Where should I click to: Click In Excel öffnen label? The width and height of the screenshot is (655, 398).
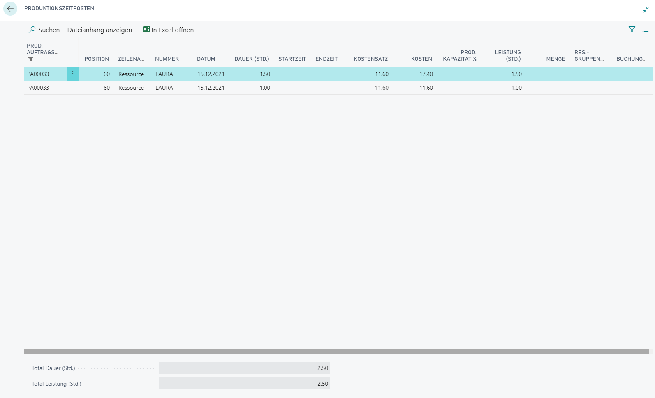tap(173, 30)
